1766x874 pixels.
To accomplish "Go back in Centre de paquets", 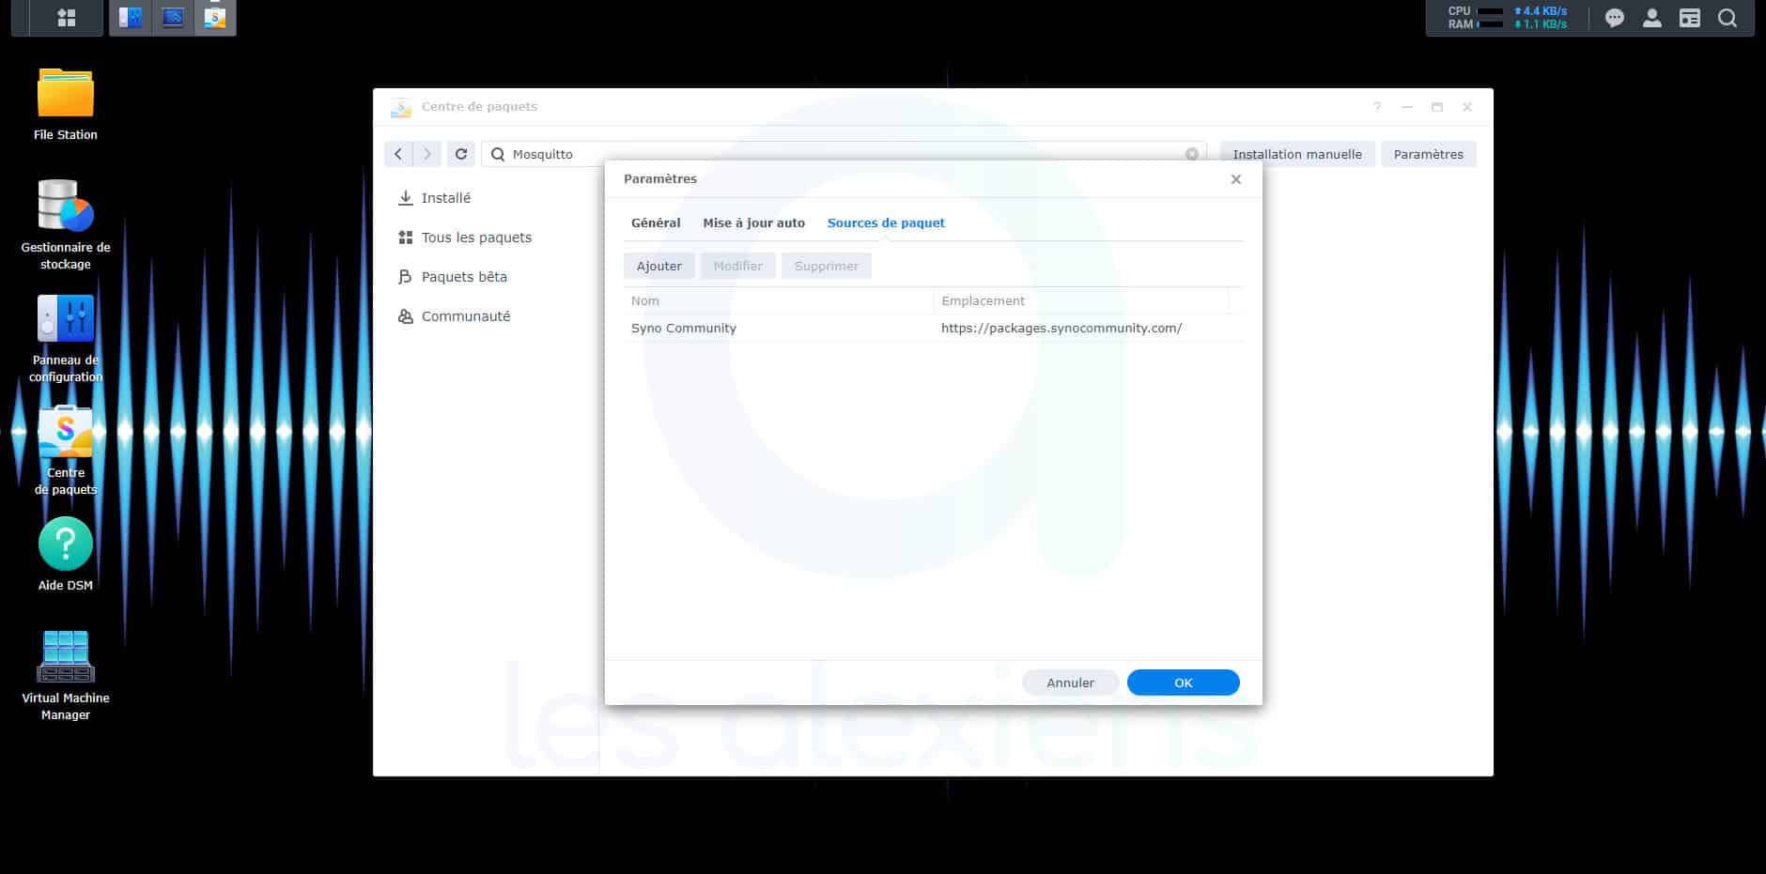I will [x=398, y=154].
